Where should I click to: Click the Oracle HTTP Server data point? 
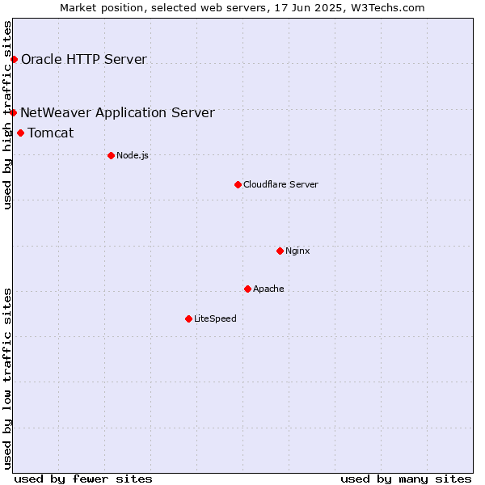[15, 59]
